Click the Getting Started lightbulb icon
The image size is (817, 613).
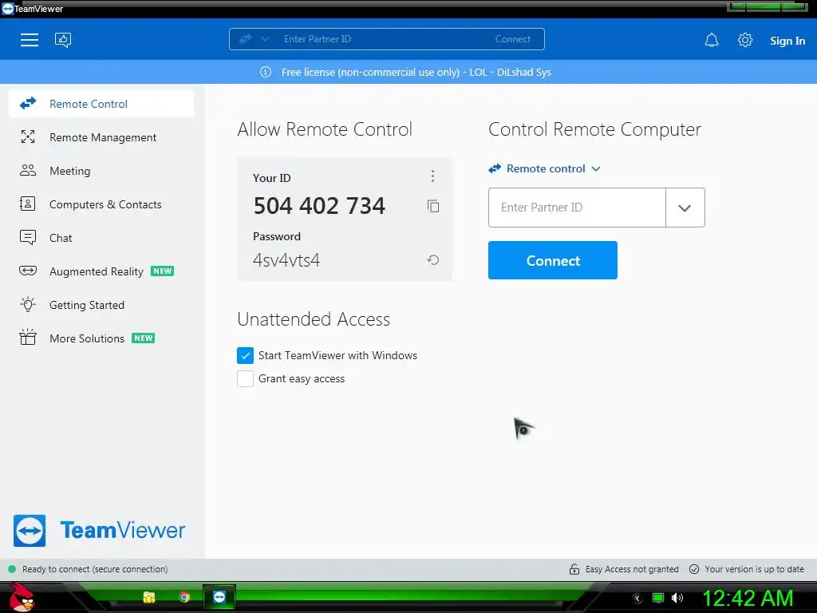point(28,304)
